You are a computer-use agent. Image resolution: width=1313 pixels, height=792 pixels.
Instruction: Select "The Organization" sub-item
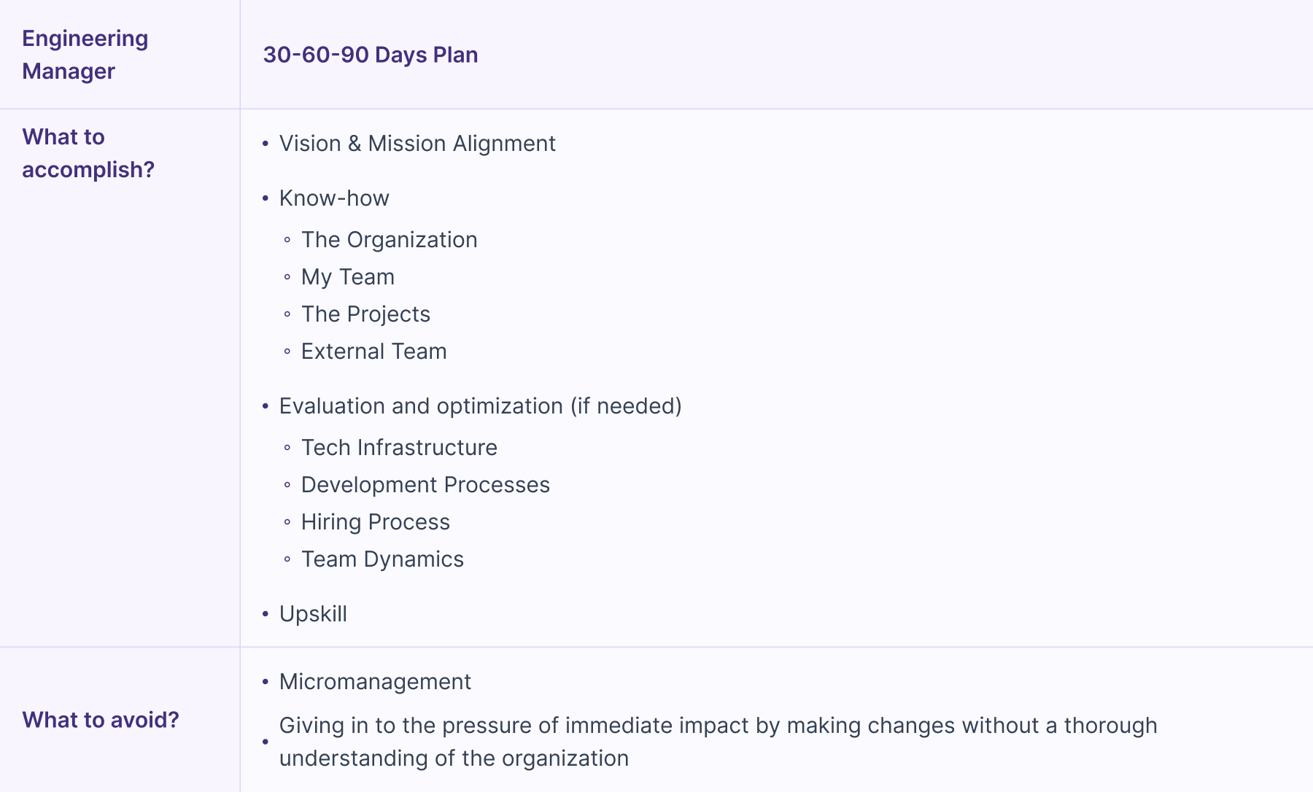coord(389,240)
